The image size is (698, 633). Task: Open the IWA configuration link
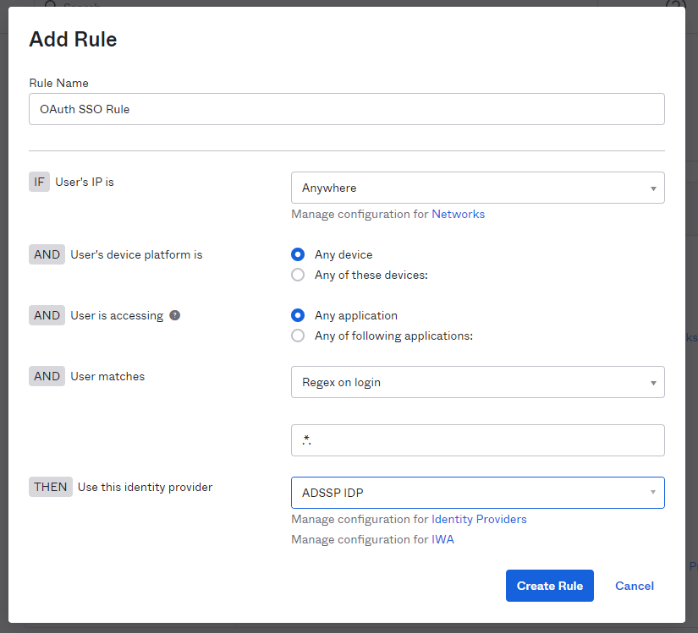click(x=442, y=539)
